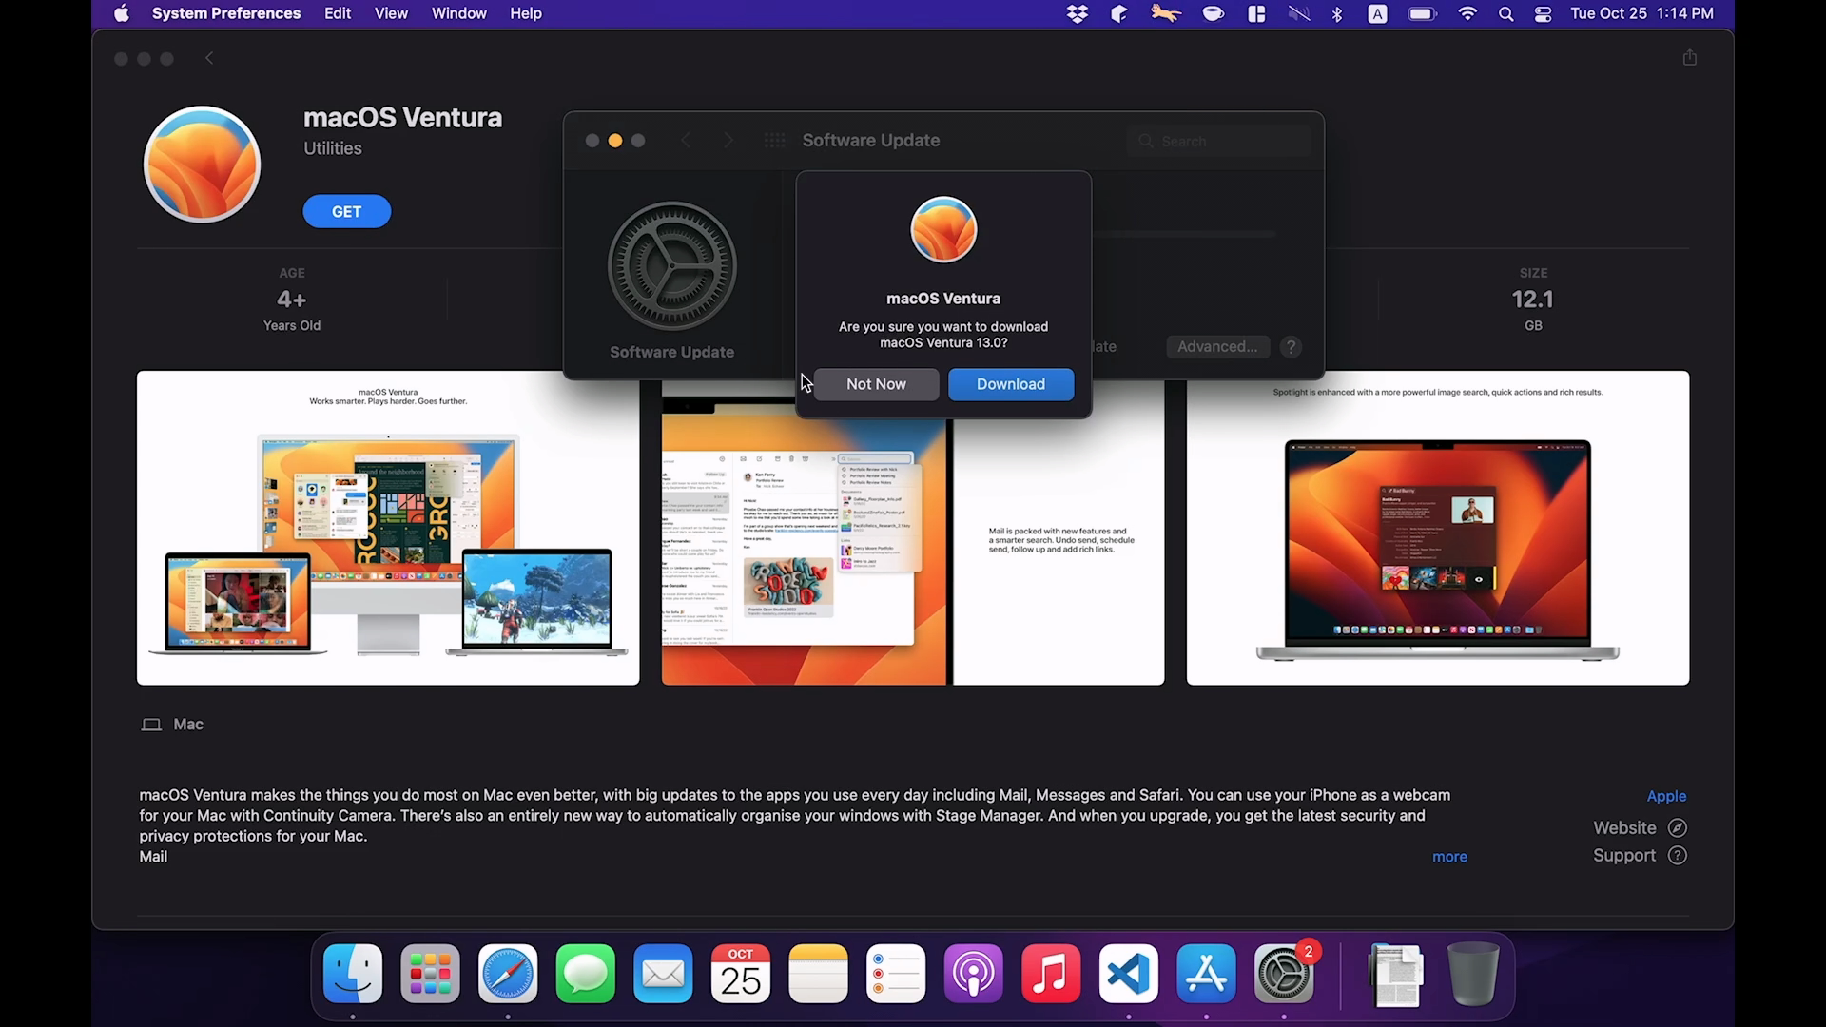Open the first Ventura devices screenshot
The height and width of the screenshot is (1027, 1826).
click(x=388, y=528)
